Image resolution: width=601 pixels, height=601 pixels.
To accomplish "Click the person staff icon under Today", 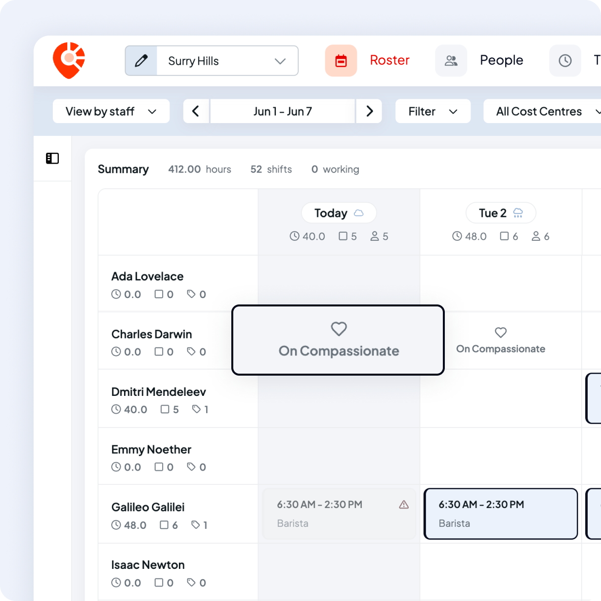I will tap(375, 236).
